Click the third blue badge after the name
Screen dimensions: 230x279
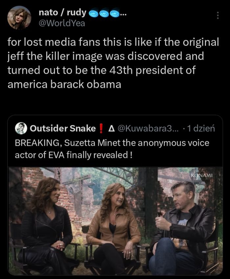114,13
